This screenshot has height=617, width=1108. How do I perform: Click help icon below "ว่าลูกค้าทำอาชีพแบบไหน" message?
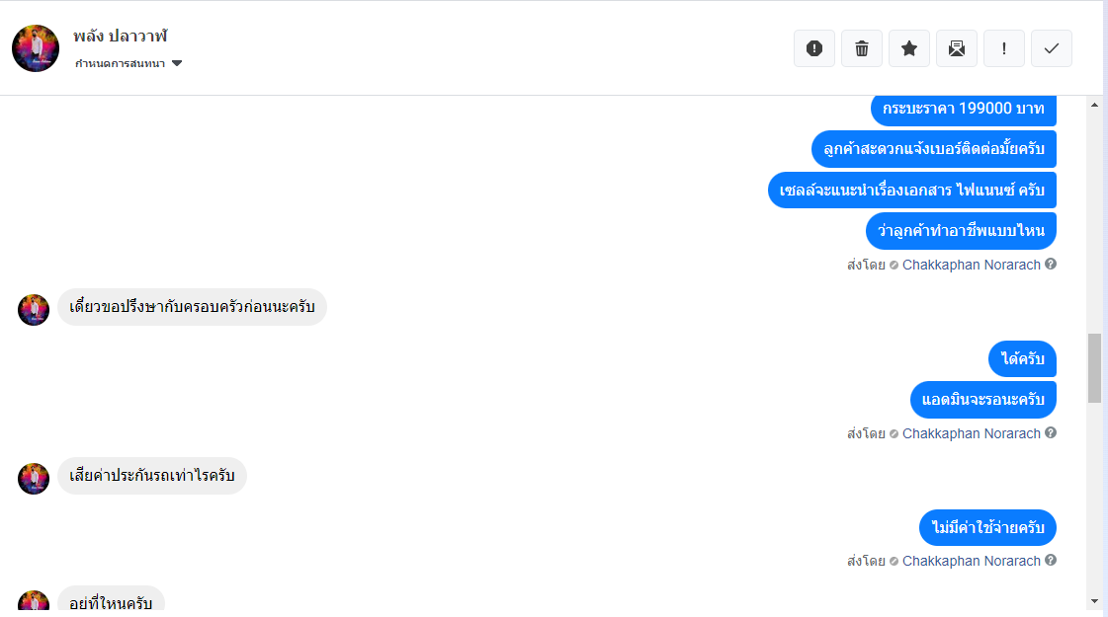pos(1051,265)
